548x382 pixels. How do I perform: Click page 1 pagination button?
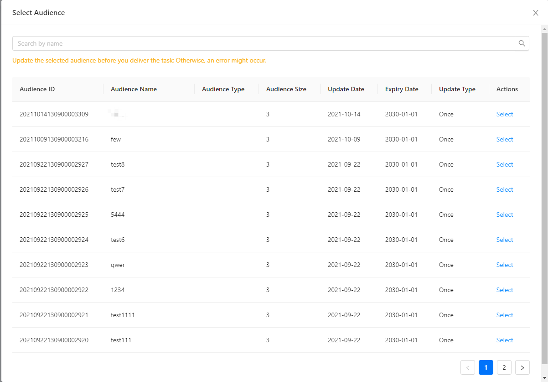coord(486,367)
